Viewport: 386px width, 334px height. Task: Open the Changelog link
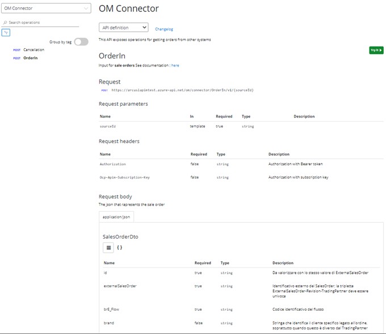163,29
